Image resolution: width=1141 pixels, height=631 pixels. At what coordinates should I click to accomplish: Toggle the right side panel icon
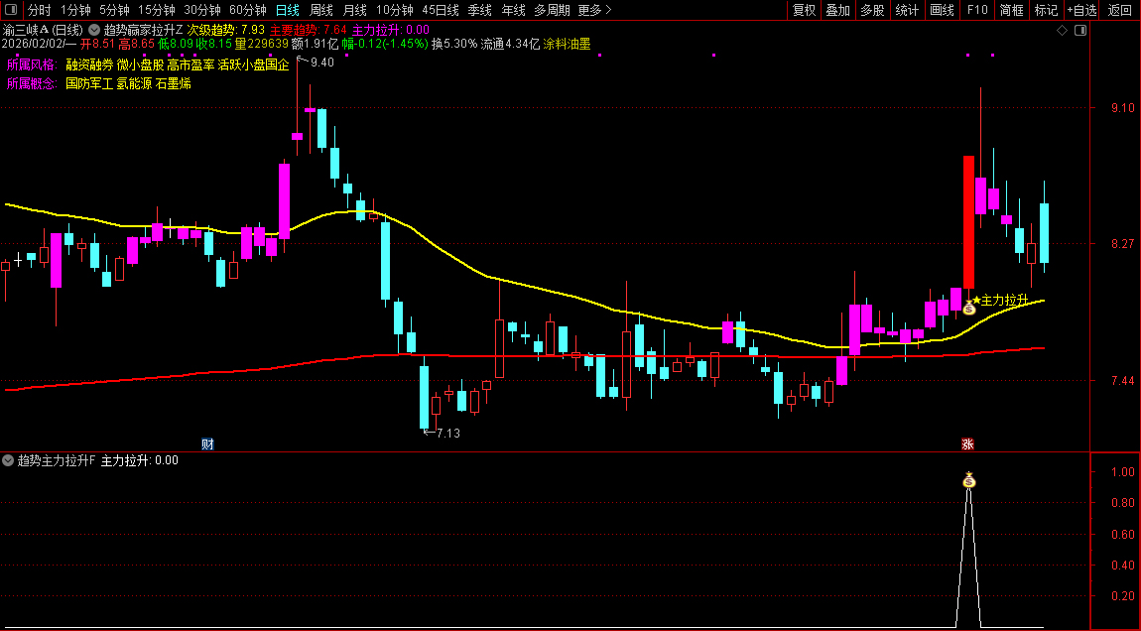click(x=1080, y=30)
